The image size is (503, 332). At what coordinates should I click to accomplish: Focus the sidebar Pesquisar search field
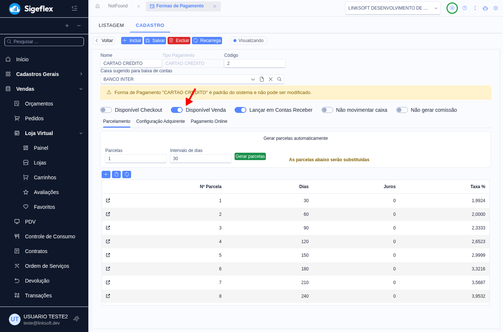pos(44,42)
